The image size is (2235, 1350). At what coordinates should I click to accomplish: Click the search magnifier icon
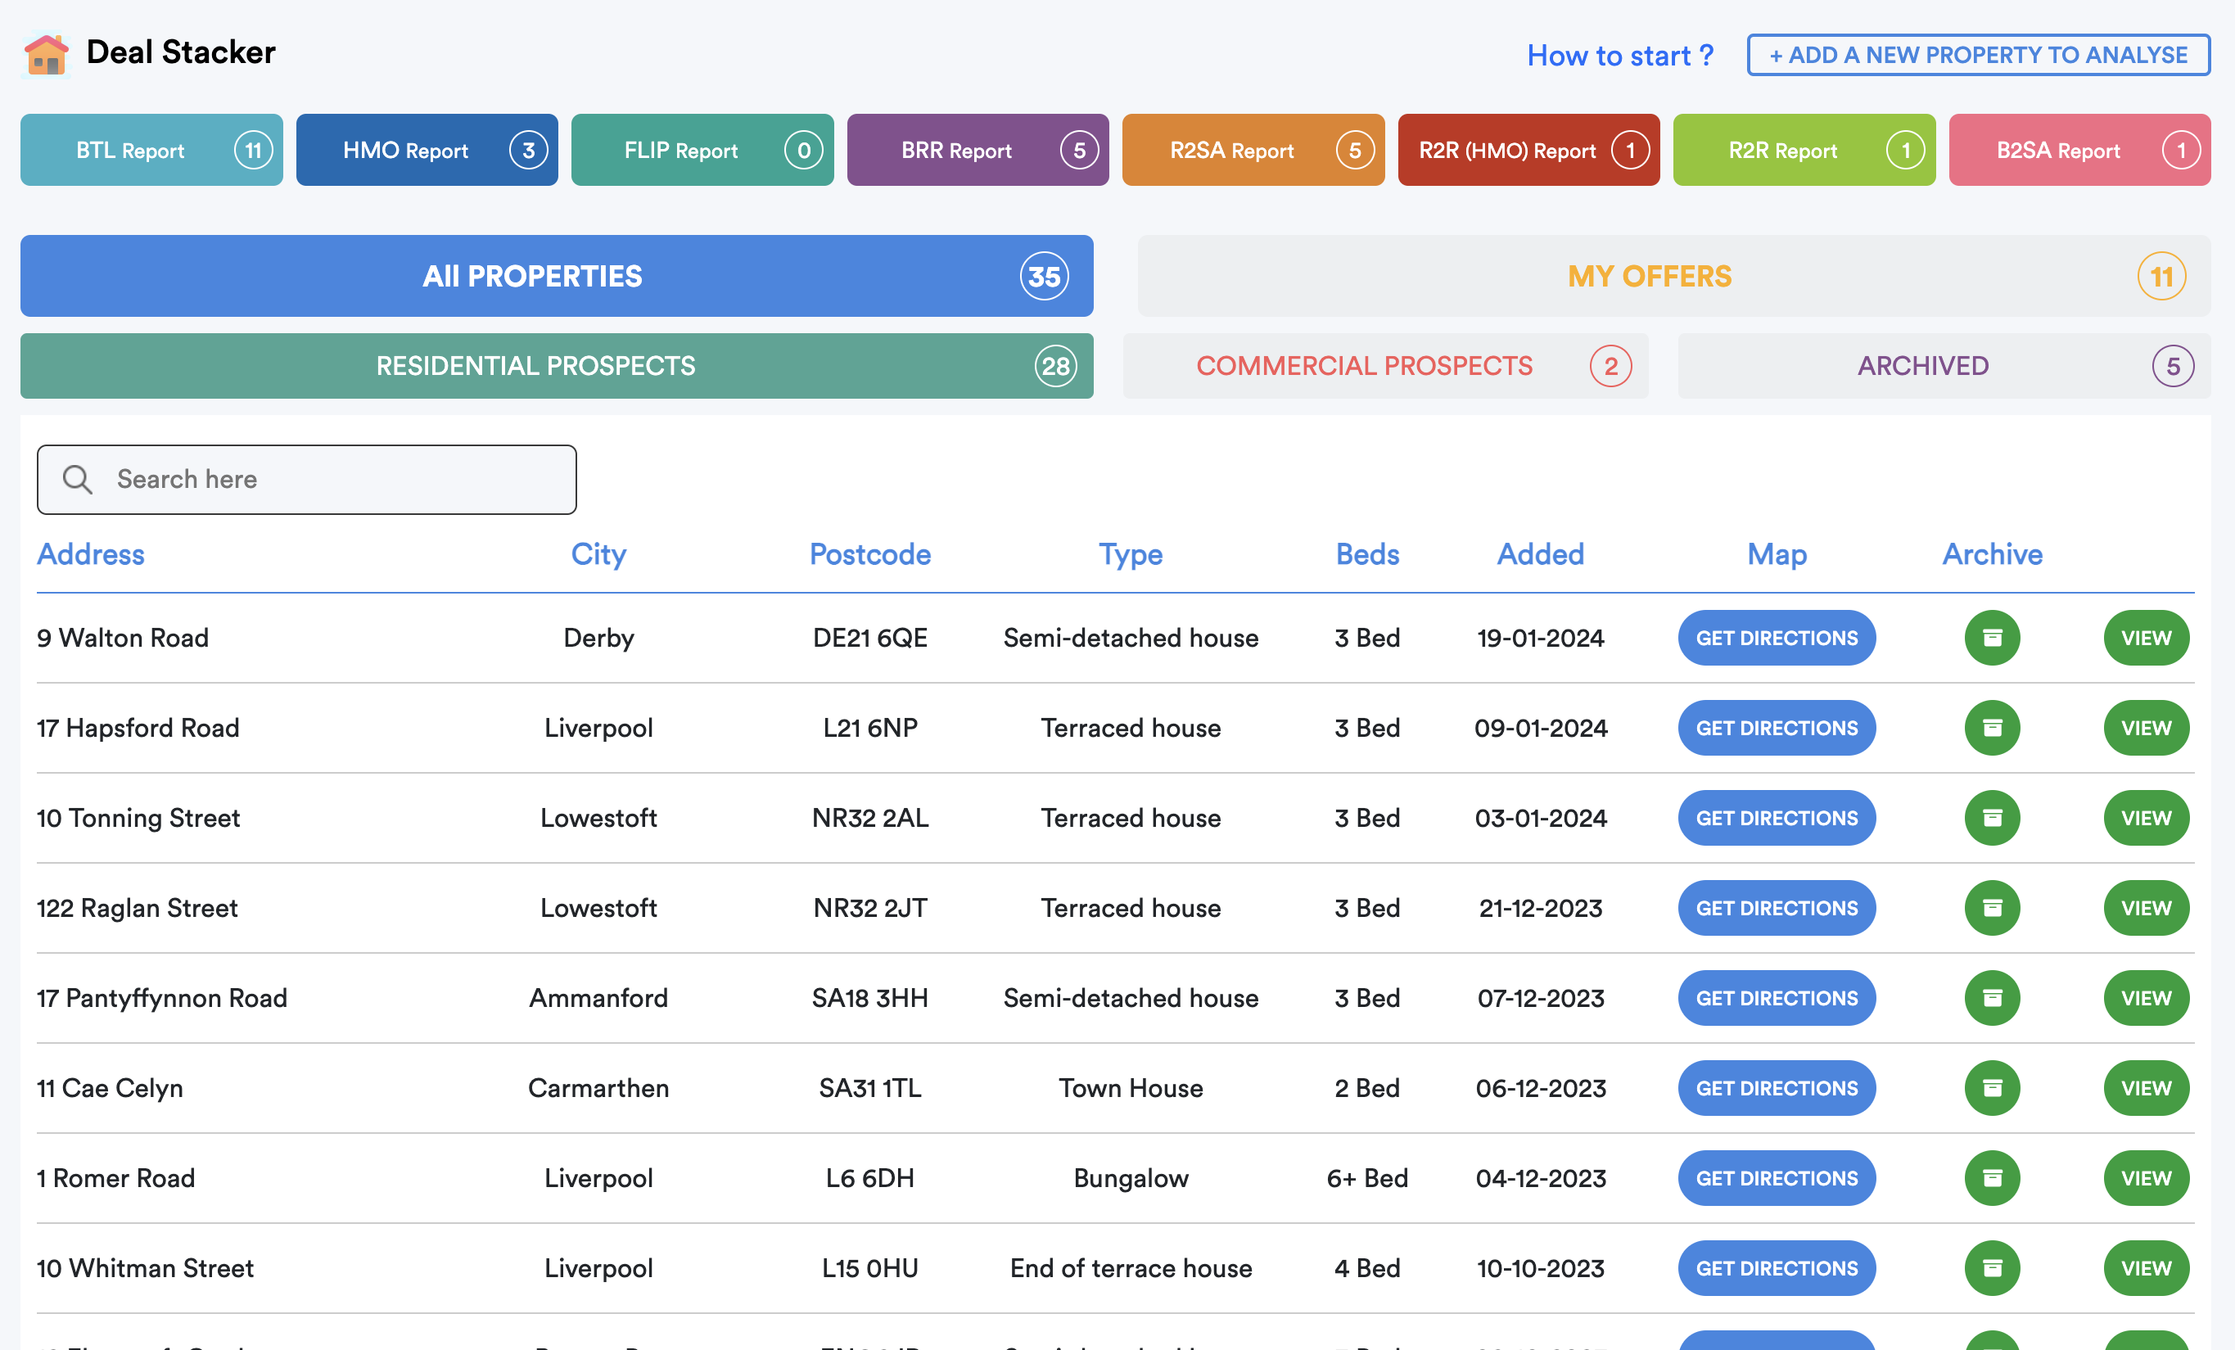coord(78,479)
